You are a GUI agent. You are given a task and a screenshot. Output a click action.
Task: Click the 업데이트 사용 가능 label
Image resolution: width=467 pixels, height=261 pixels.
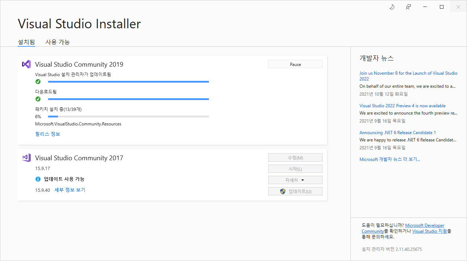pos(64,179)
